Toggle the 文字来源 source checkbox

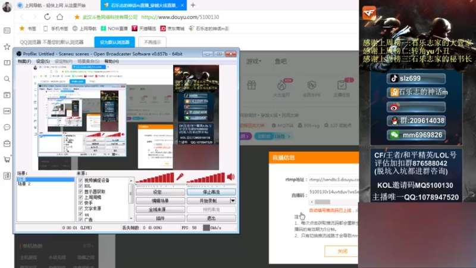tap(80, 208)
